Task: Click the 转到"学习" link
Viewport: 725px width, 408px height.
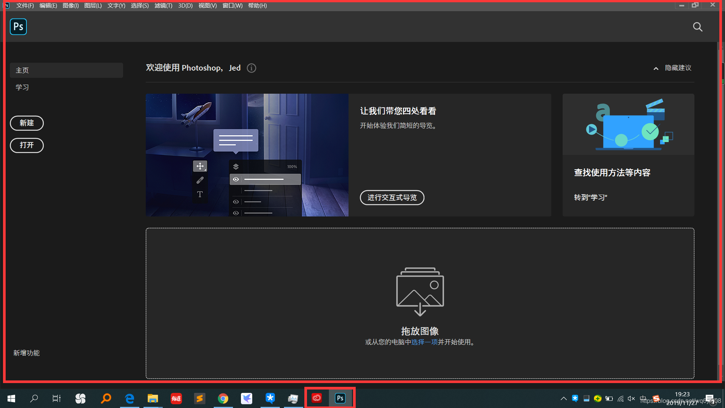Action: (591, 198)
